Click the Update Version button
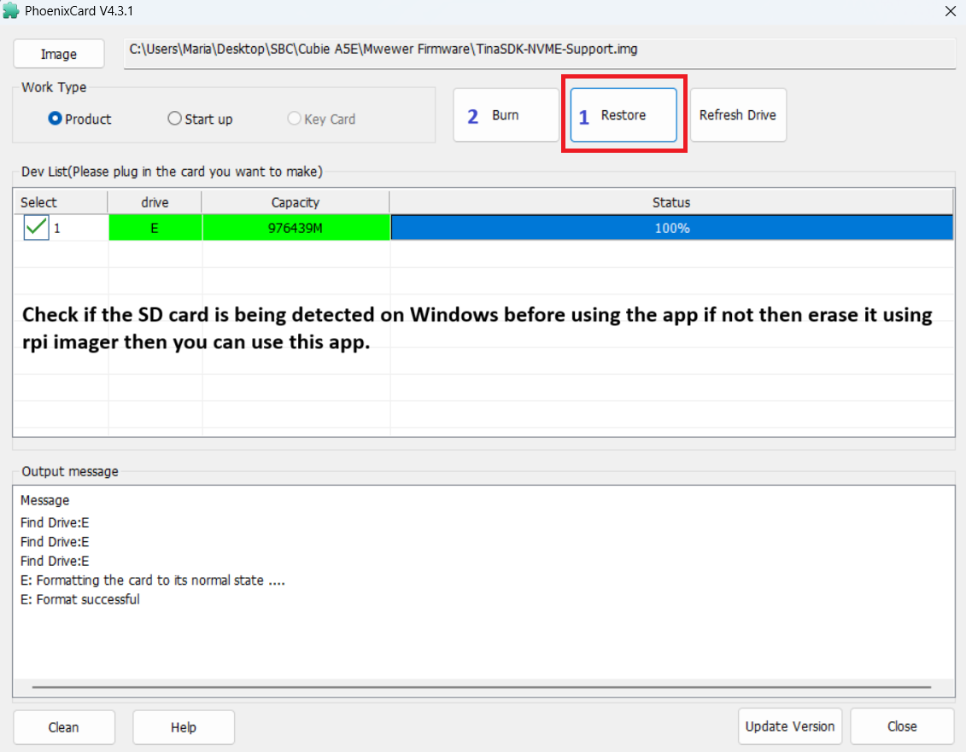966x752 pixels. click(790, 726)
